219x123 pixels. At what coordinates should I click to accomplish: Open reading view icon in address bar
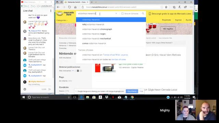[x=162, y=7]
